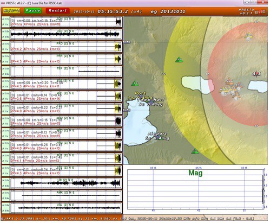Select the TEK station seismogram panel
This screenshot has height=223, width=270.
click(x=65, y=71)
